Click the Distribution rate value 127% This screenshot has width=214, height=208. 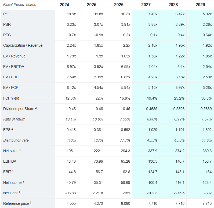click(98, 140)
